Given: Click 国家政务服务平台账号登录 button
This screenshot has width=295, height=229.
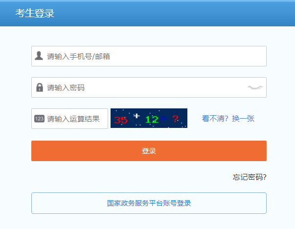Looking at the screenshot, I should [x=149, y=203].
